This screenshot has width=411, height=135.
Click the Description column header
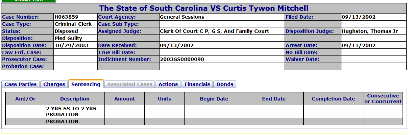tap(75, 99)
